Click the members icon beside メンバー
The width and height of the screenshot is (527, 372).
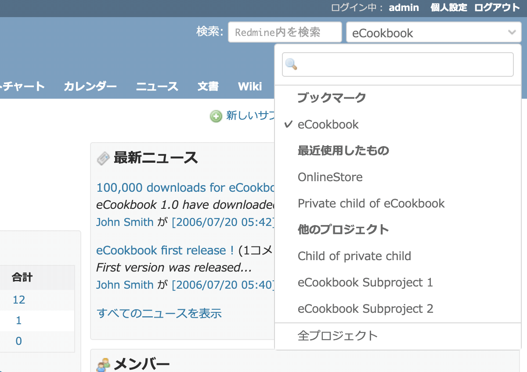tap(103, 365)
